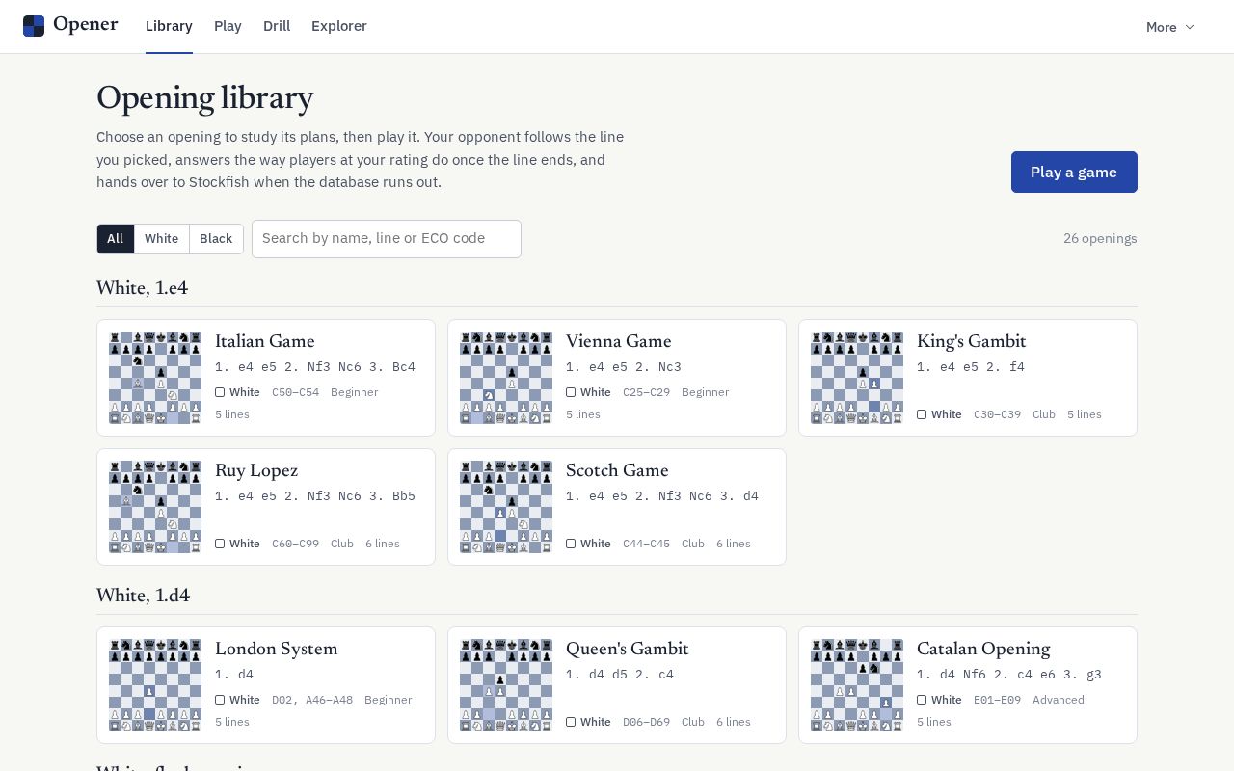
Task: Switch to the Library tab
Action: click(169, 26)
